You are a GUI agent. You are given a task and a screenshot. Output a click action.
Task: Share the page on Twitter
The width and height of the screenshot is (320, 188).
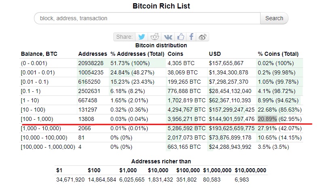click(142, 37)
